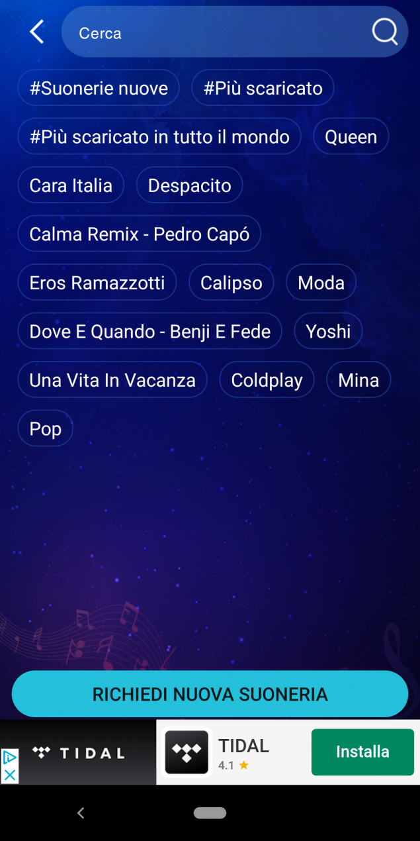
Task: Select Dove E Quando - Benji E Fede
Action: [150, 331]
